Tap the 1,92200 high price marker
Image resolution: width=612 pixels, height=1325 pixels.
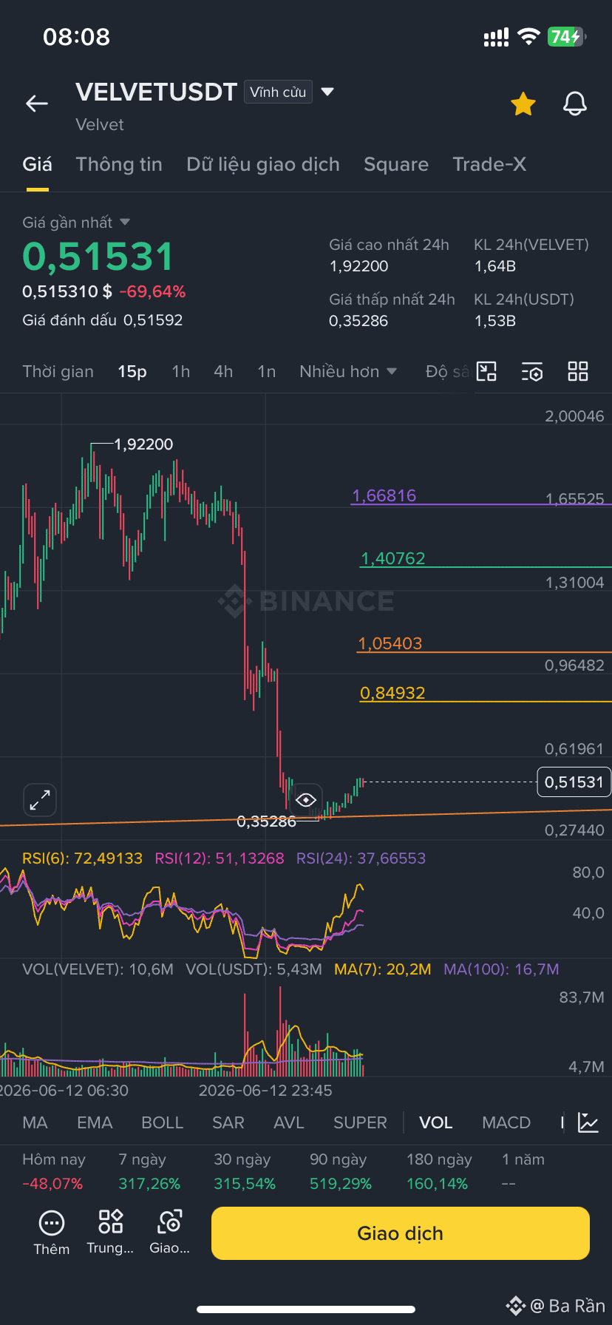[x=143, y=444]
